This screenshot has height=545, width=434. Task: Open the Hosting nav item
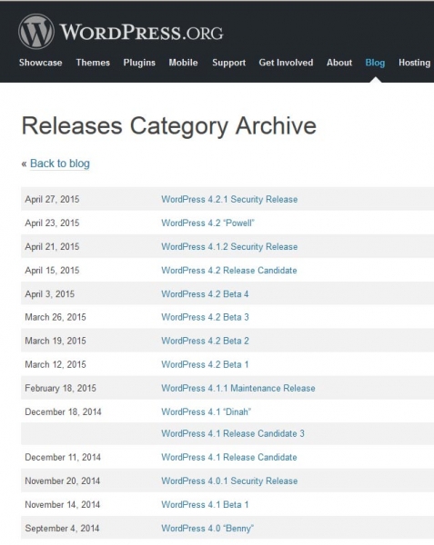tap(414, 63)
